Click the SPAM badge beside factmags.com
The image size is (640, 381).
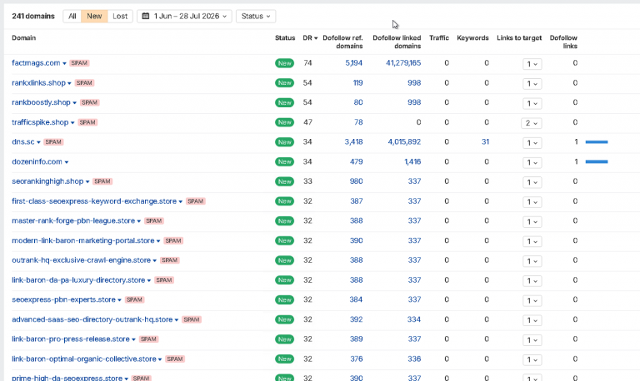tap(79, 63)
